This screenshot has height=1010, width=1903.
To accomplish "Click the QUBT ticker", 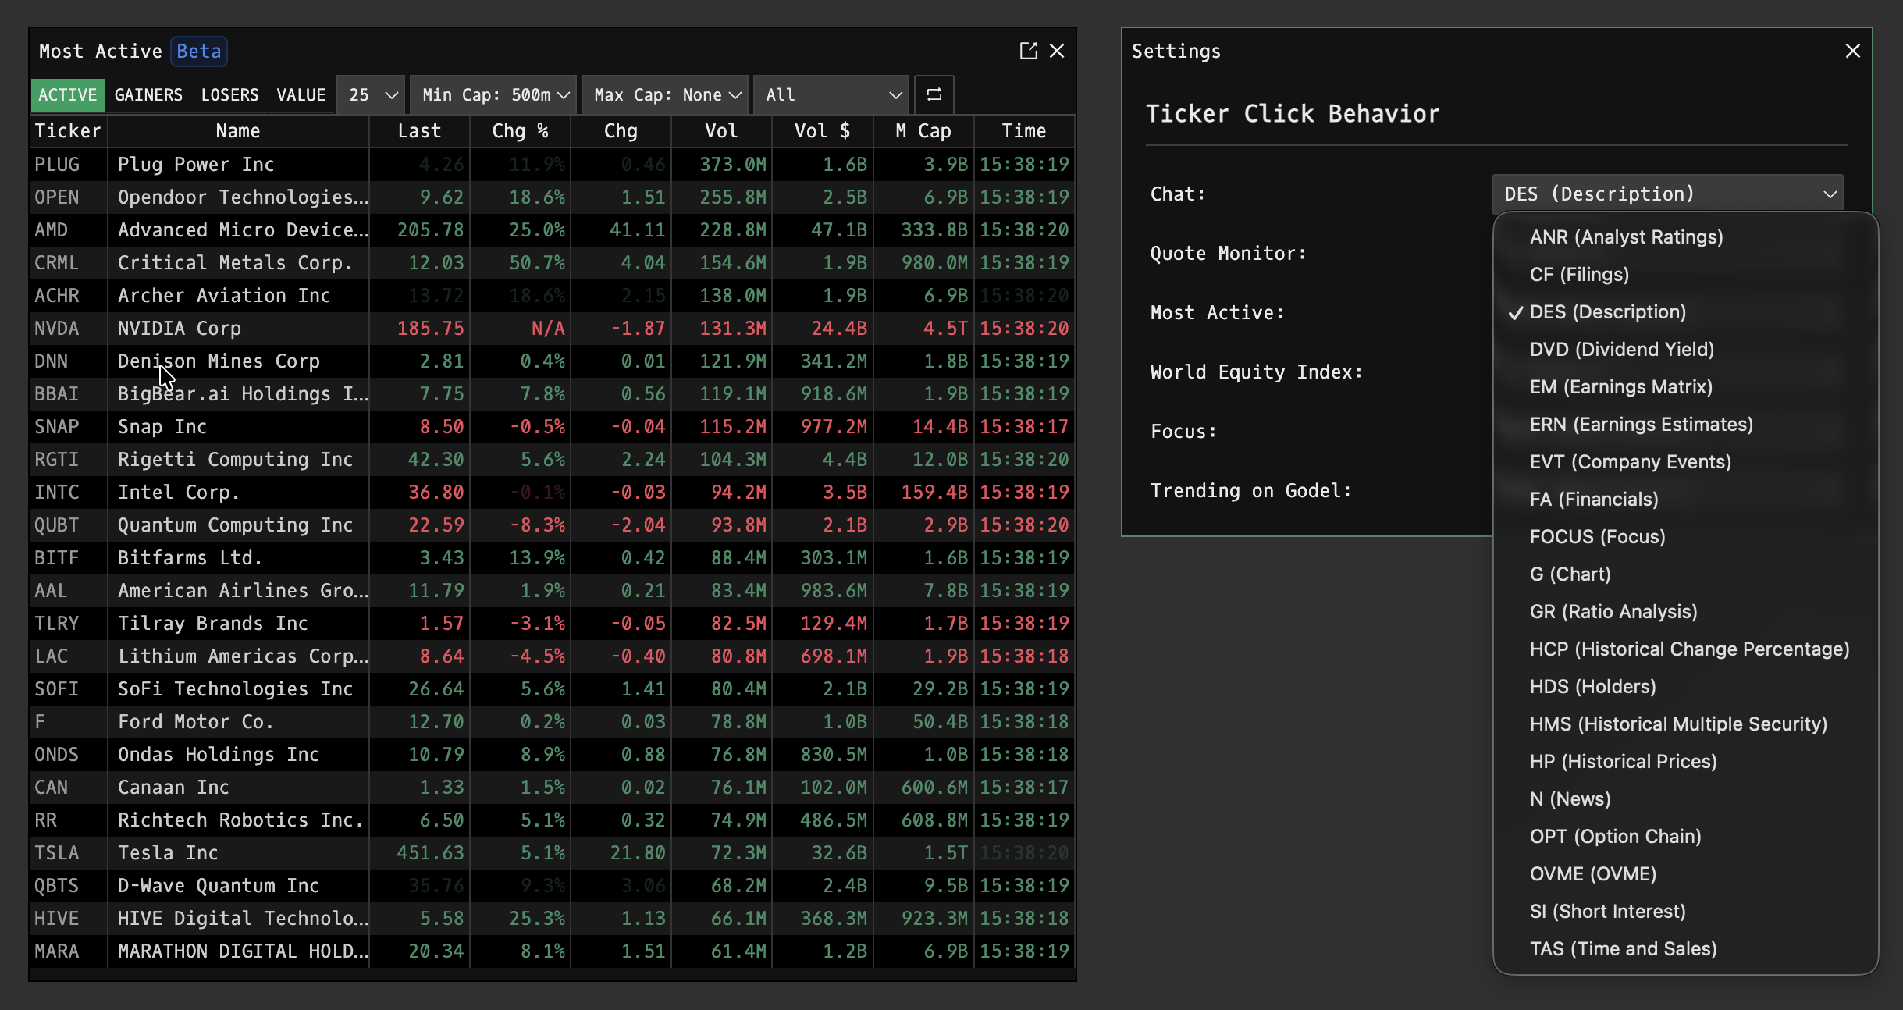I will coord(57,525).
